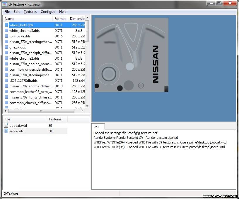Select the nissan_370z_lights_diffuse texture name

30,97
